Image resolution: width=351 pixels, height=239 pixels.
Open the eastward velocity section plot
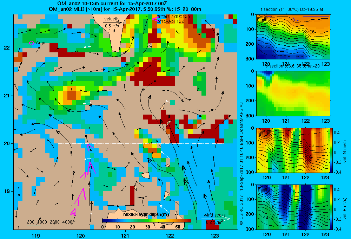(293, 207)
